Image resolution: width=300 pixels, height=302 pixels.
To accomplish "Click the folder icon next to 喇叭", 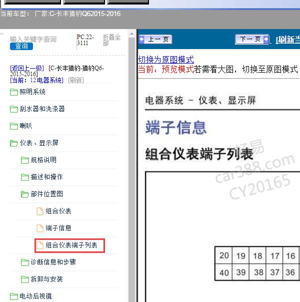I will click(x=14, y=126).
